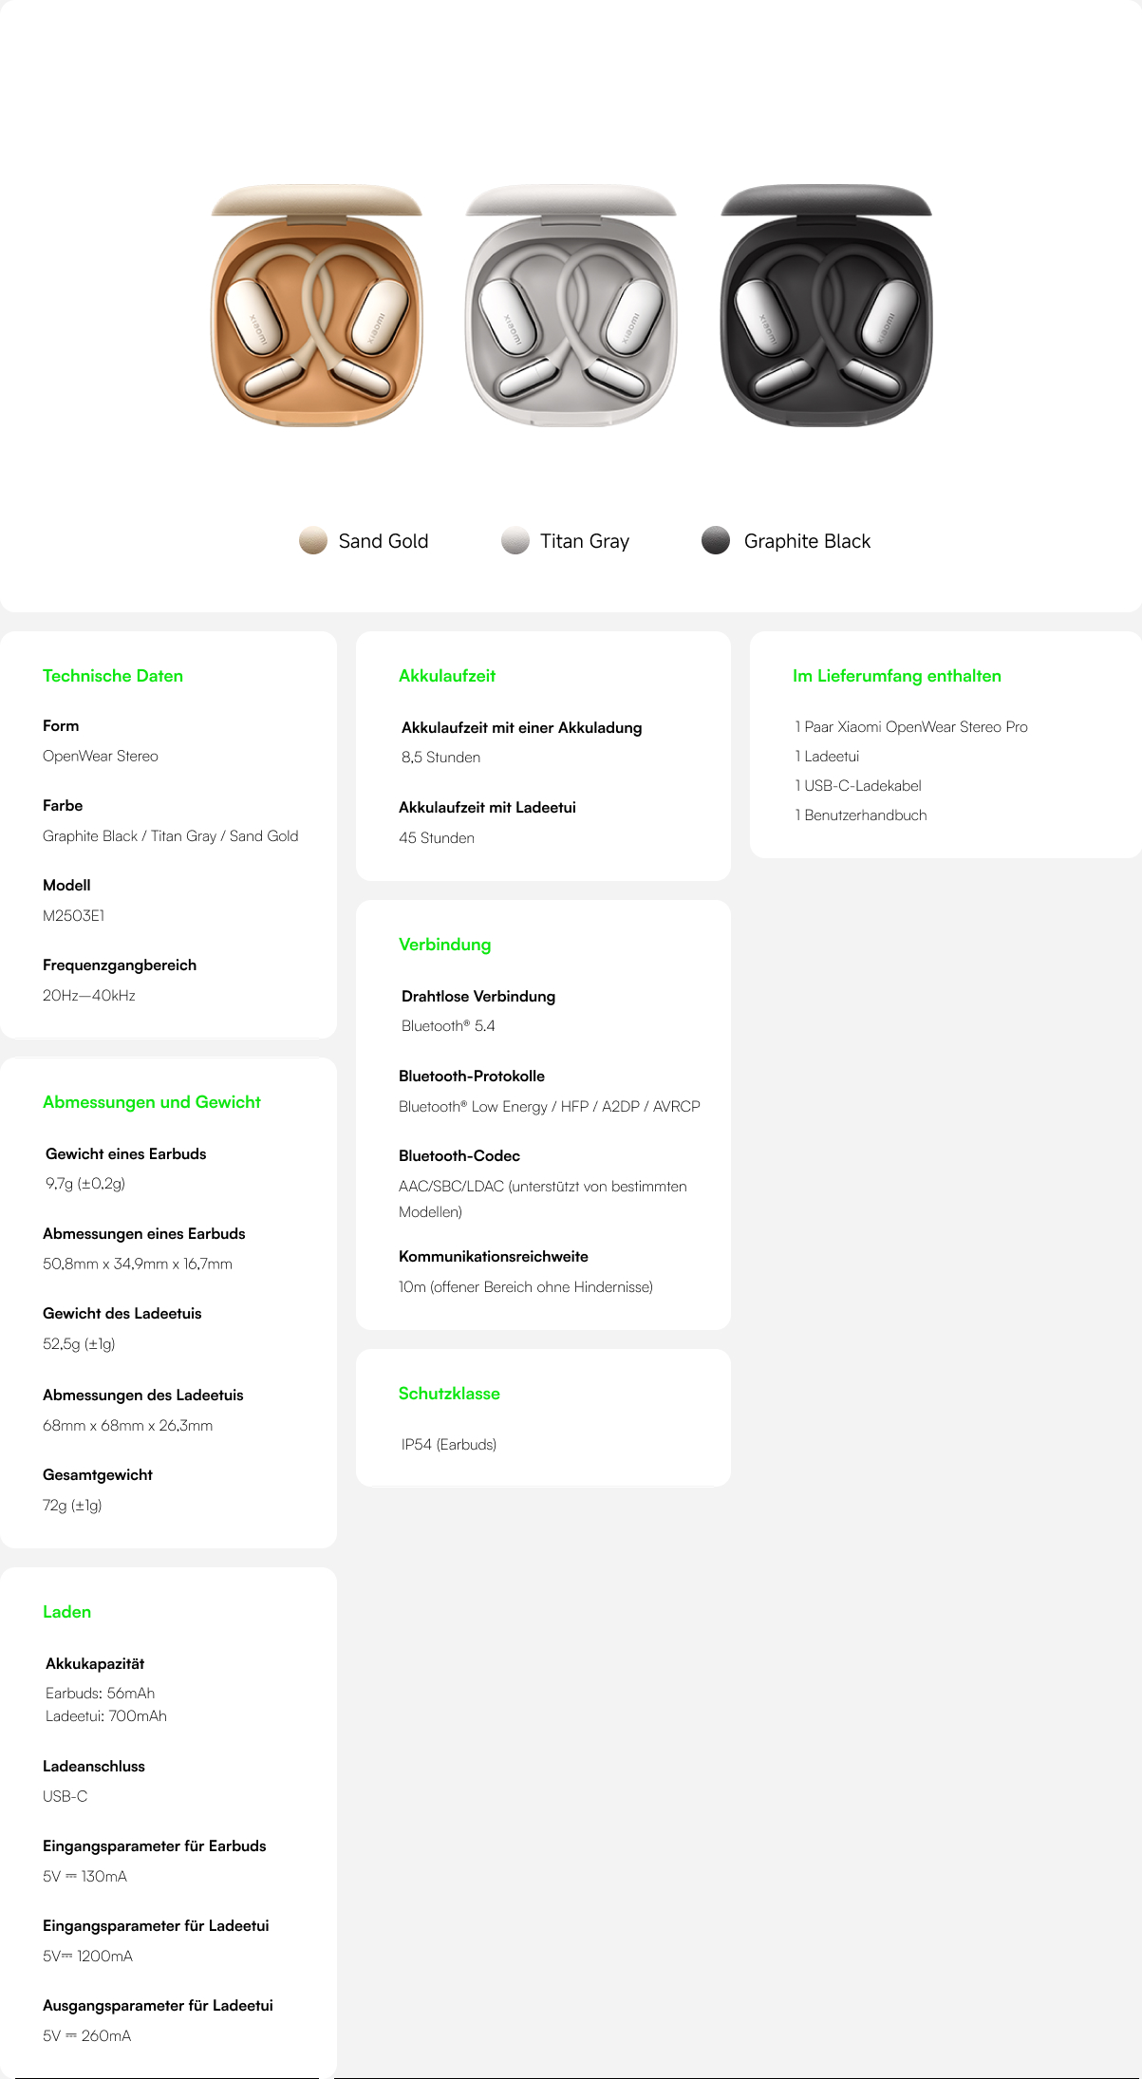Click the Schutzklasse section heading
This screenshot has height=2079, width=1142.
coord(449,1394)
